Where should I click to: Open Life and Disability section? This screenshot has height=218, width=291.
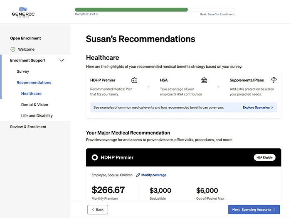pyautogui.click(x=37, y=116)
